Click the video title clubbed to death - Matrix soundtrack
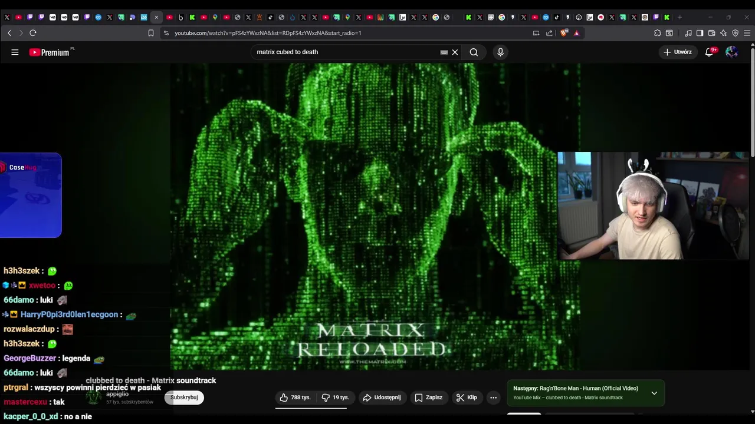The width and height of the screenshot is (755, 424). (151, 380)
